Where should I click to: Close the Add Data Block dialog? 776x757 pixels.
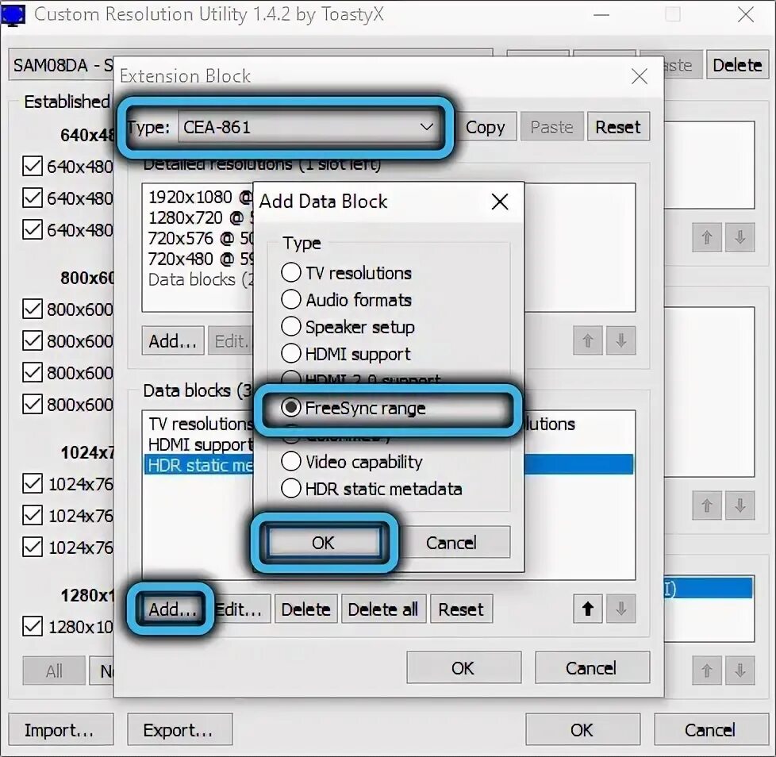pos(500,202)
